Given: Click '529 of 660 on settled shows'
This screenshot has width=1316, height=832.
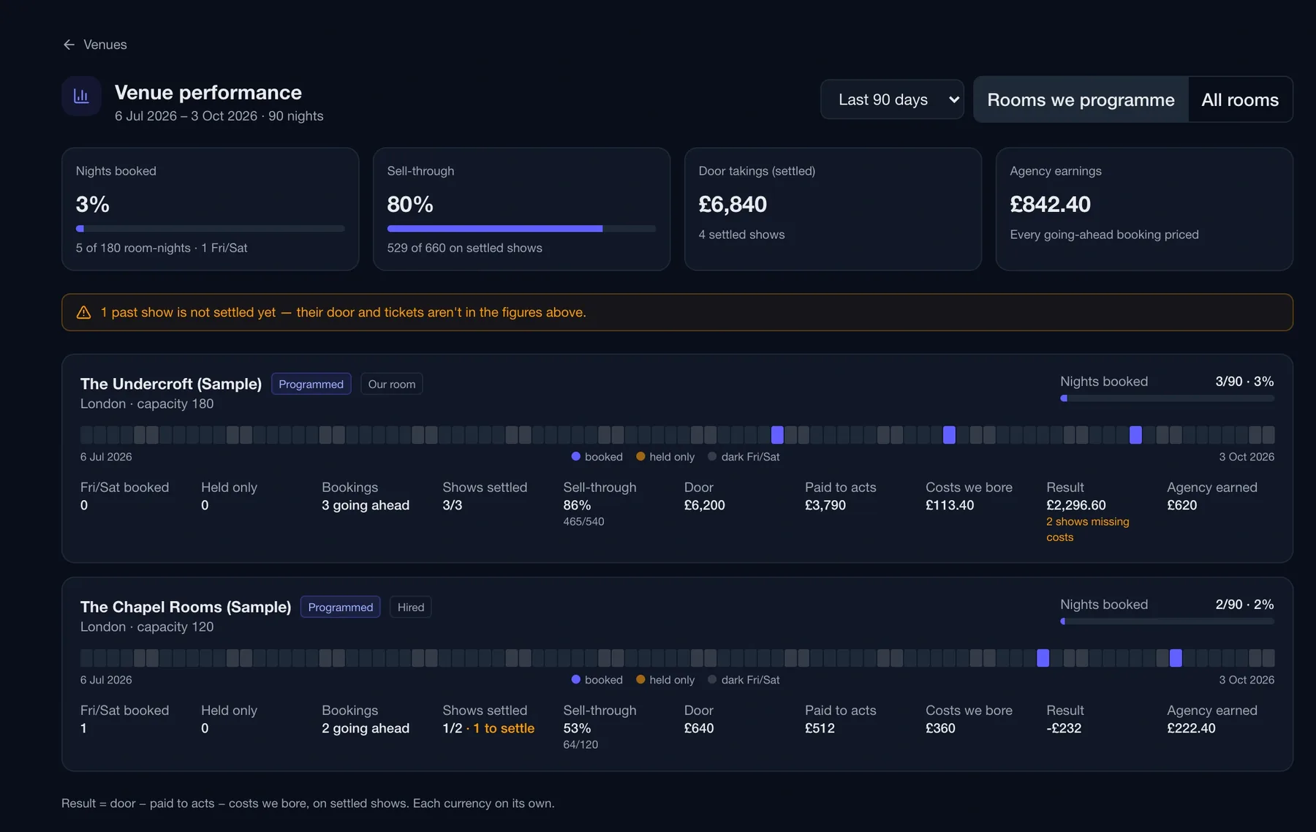Looking at the screenshot, I should tap(465, 248).
